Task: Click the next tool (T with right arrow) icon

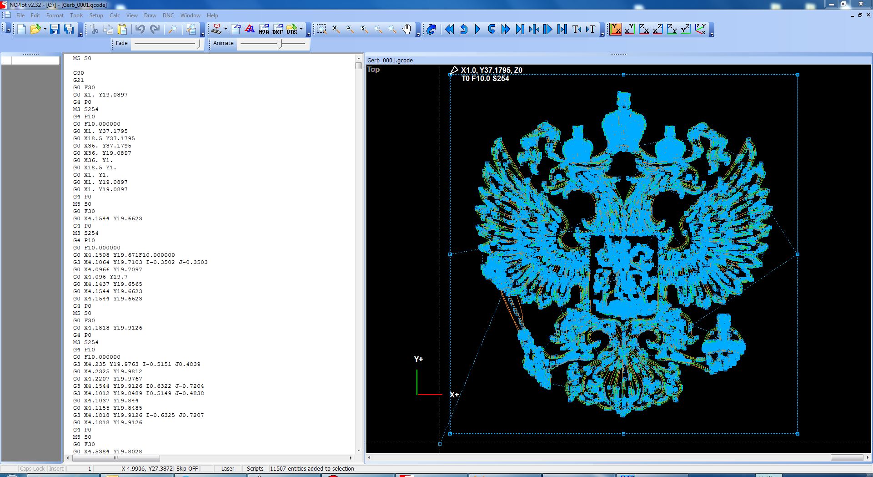Action: [x=591, y=30]
